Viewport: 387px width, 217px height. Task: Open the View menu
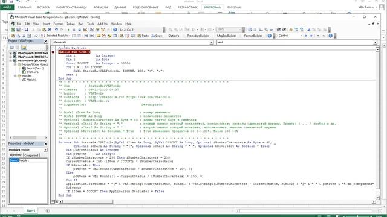[x=36, y=24]
